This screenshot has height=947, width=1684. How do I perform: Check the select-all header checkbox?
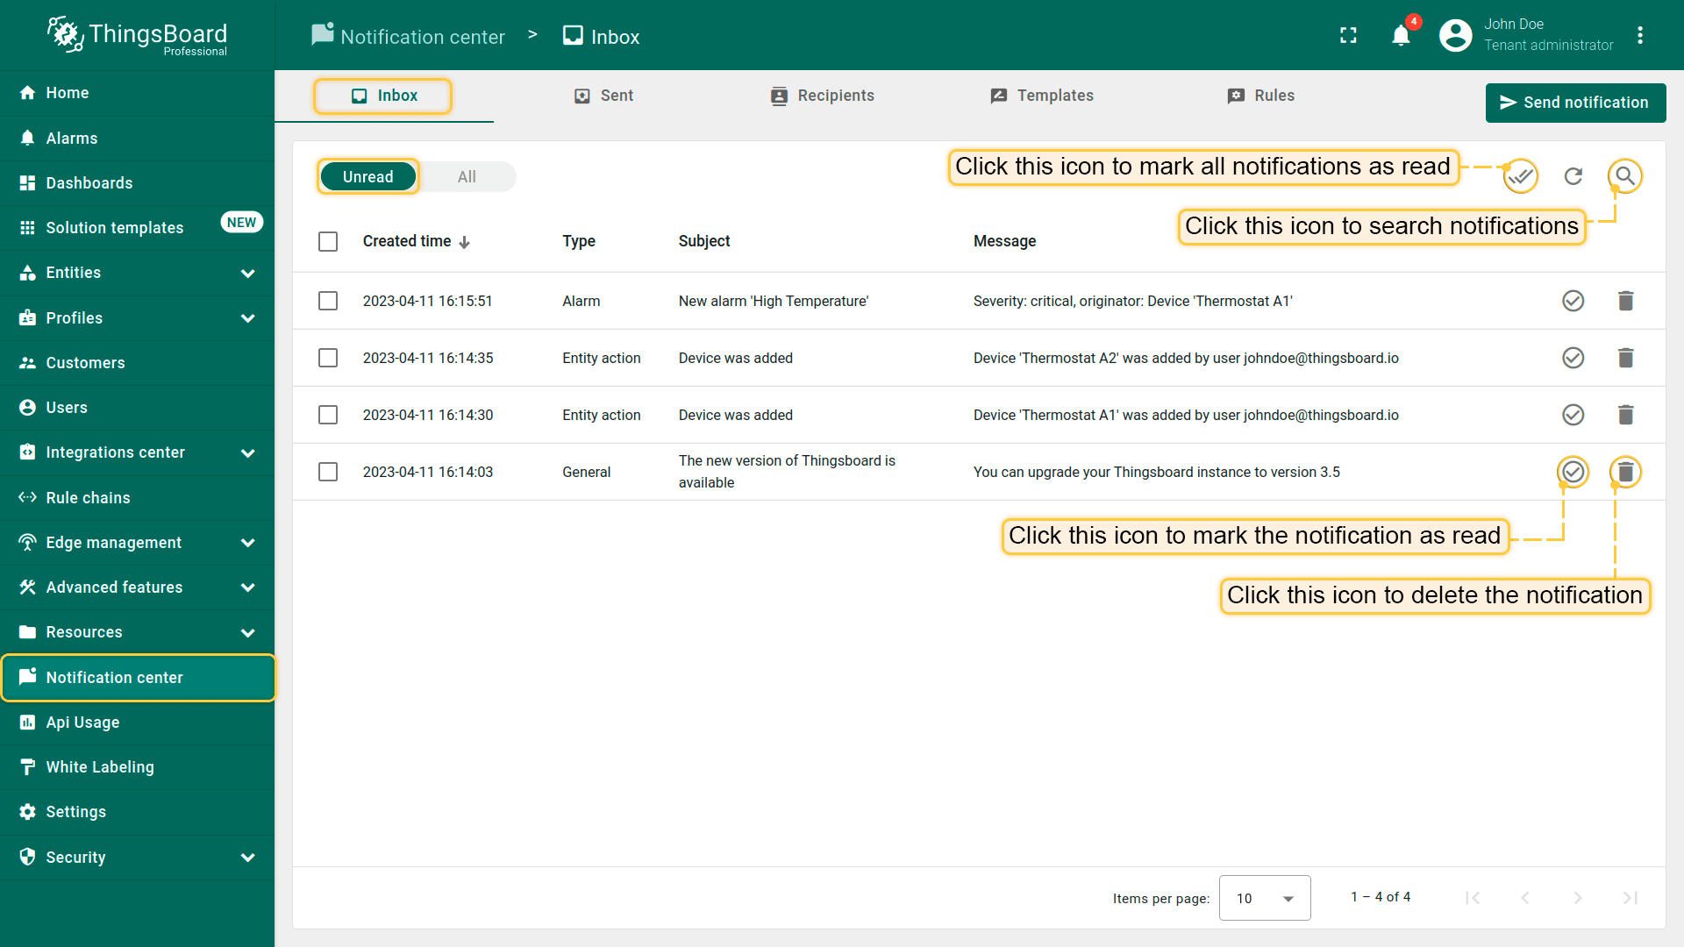point(328,241)
